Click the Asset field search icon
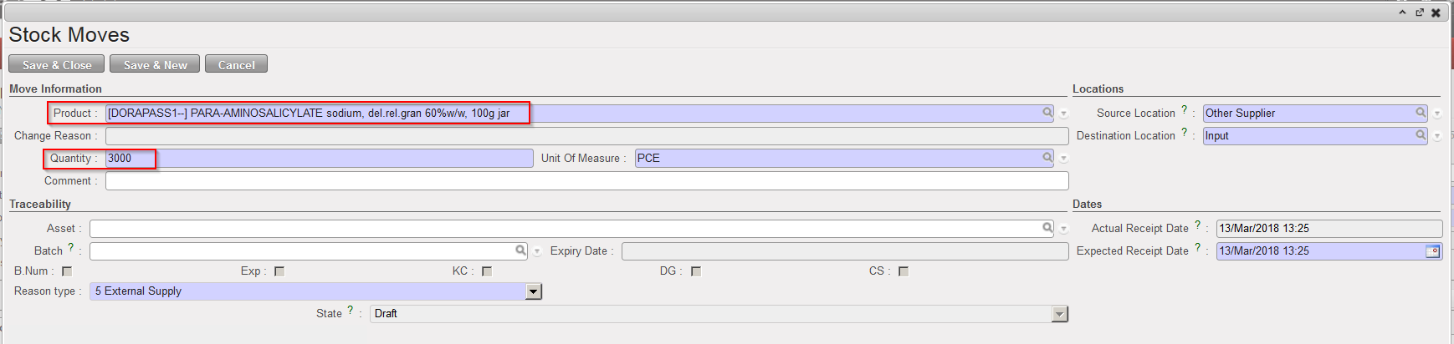This screenshot has width=1454, height=344. 1047,227
